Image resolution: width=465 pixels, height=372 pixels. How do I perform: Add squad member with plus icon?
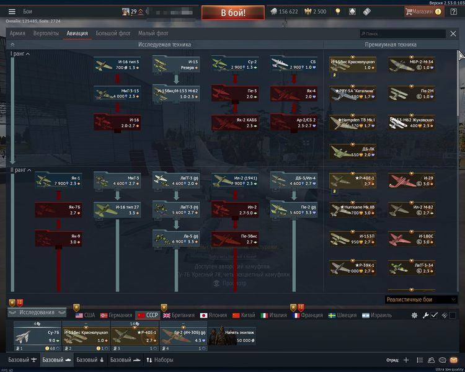(406, 360)
